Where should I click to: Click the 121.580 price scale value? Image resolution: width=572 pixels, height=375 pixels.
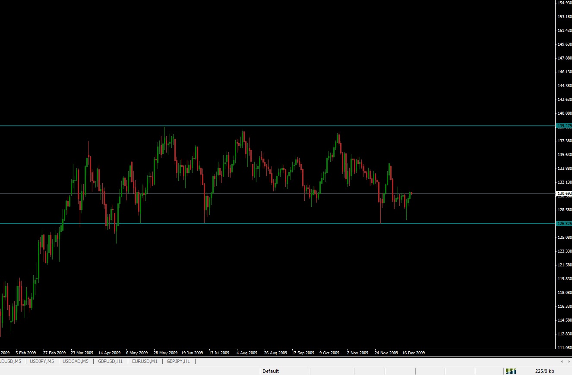click(565, 265)
